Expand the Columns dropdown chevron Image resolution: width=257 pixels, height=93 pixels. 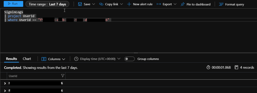63,59
